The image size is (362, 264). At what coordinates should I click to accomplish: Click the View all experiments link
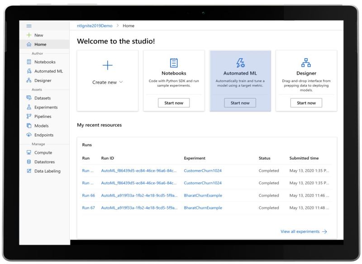tap(300, 231)
